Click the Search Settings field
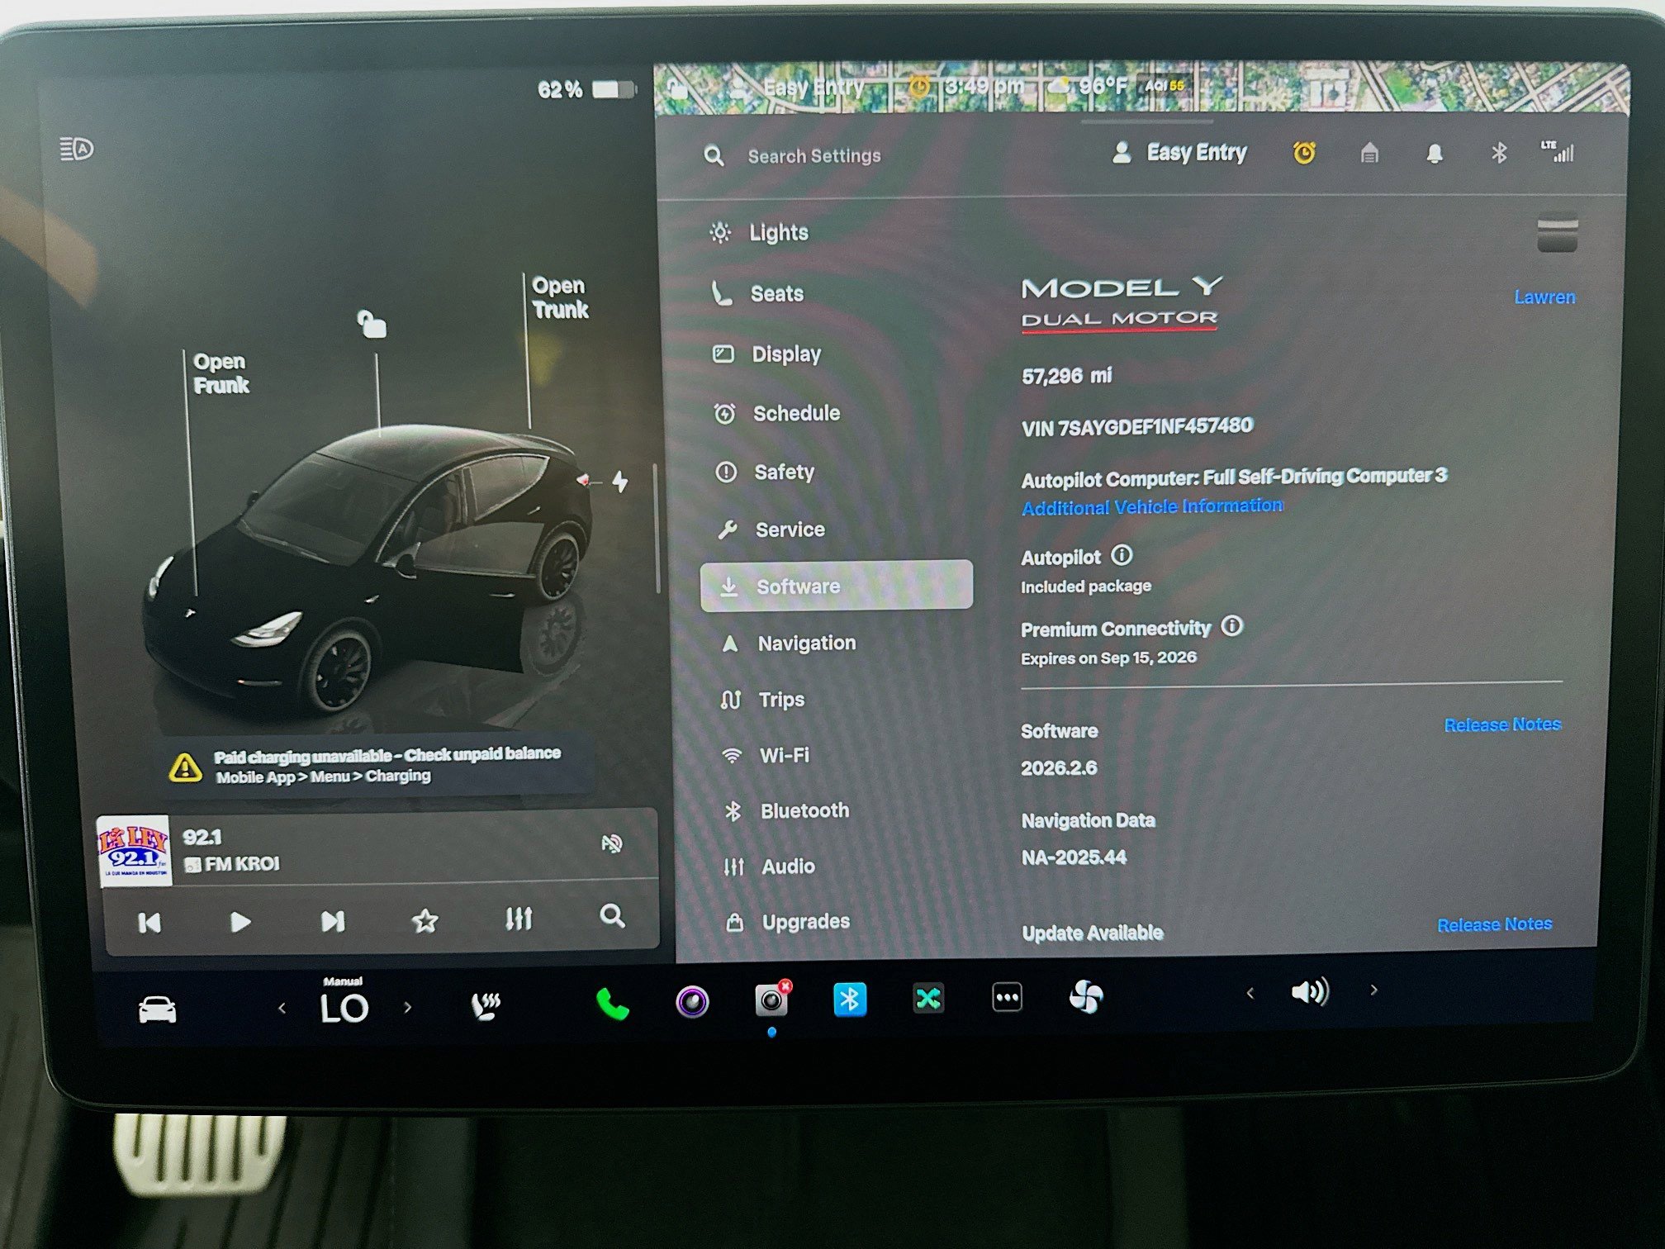 814,156
